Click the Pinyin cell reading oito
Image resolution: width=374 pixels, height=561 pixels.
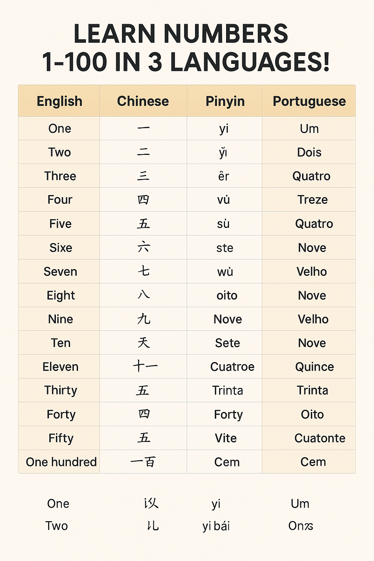[227, 295]
